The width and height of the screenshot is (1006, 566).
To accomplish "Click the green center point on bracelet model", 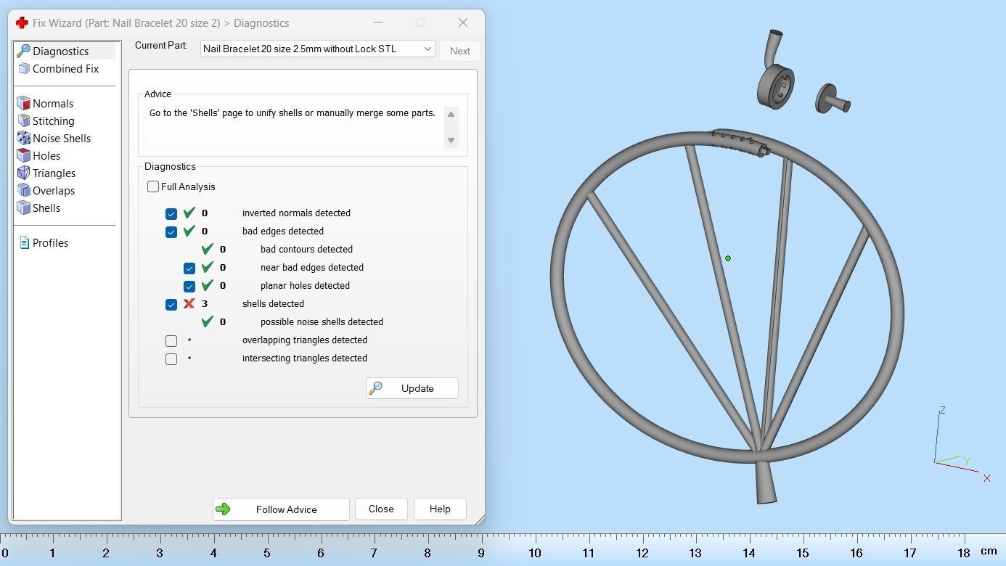I will pyautogui.click(x=727, y=258).
